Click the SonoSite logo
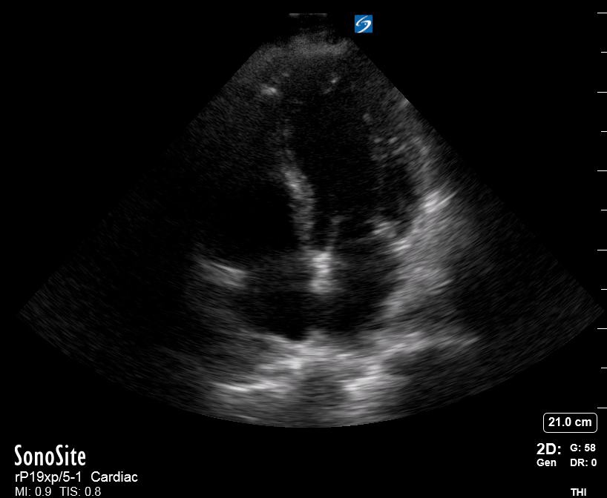Image resolution: width=607 pixels, height=498 pixels. click(50, 456)
